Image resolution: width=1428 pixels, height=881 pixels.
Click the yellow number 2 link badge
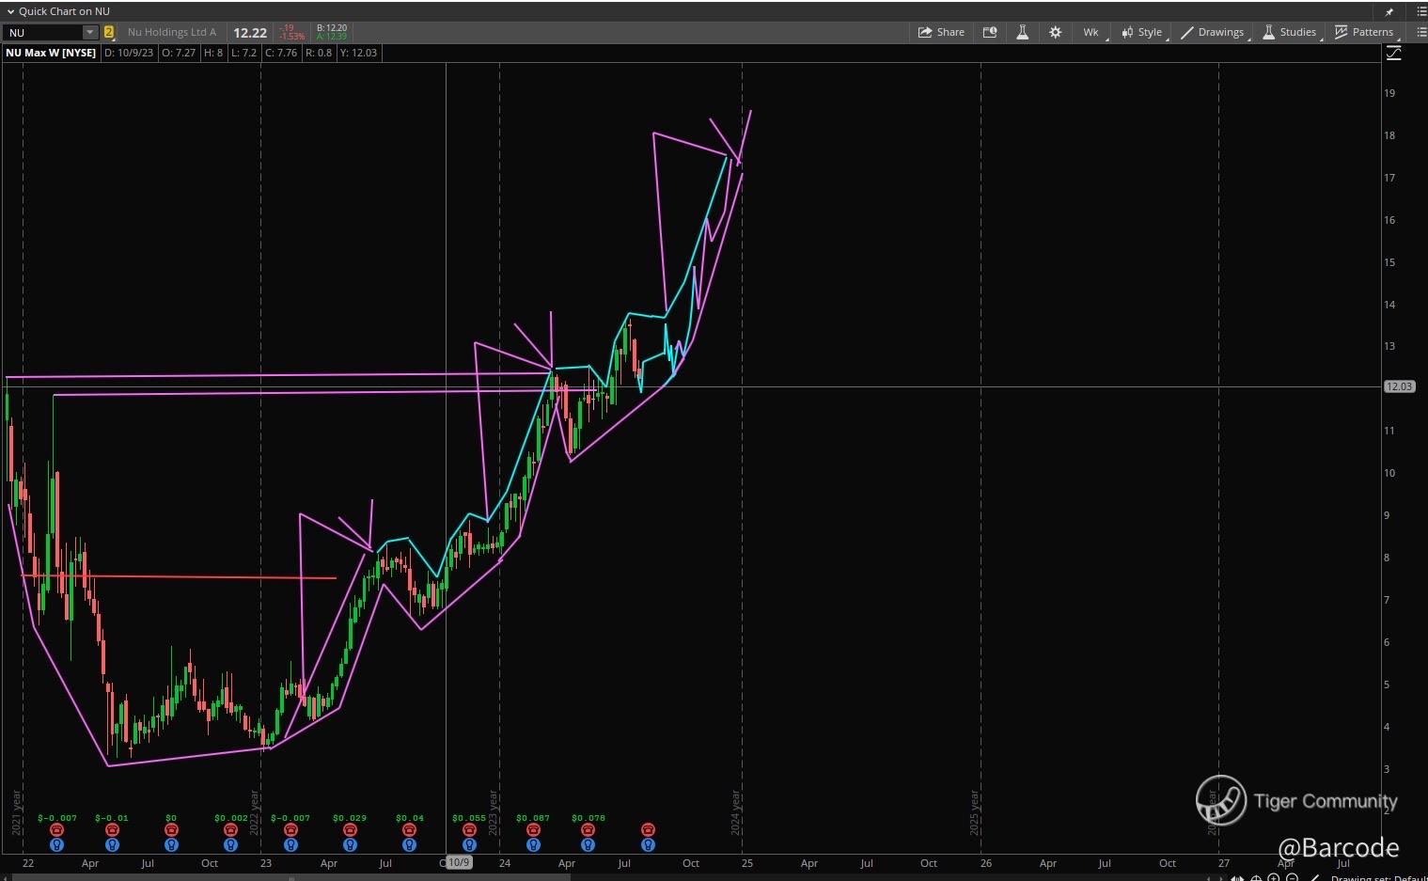coord(109,32)
